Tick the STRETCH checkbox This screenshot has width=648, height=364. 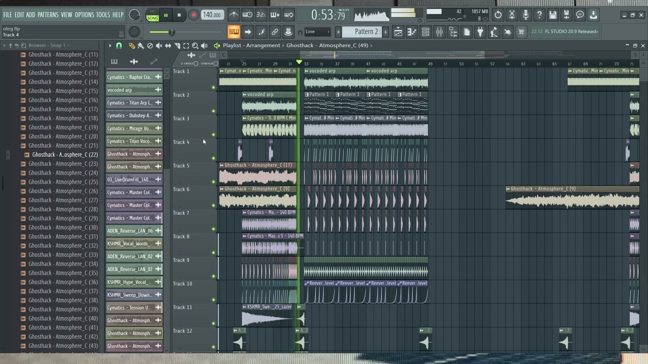coord(216,64)
